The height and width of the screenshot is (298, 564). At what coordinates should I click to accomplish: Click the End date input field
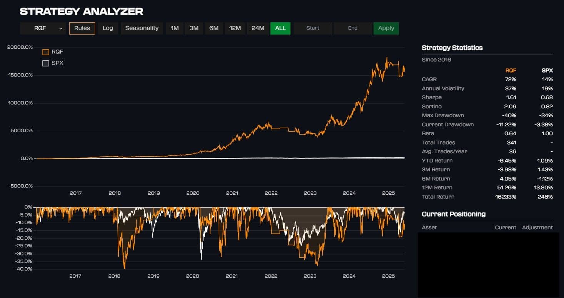pos(353,28)
